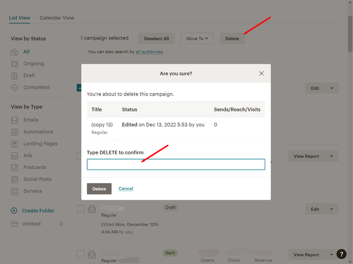Tick the checkbox for the Draft campaign
The height and width of the screenshot is (264, 353).
[x=81, y=209]
